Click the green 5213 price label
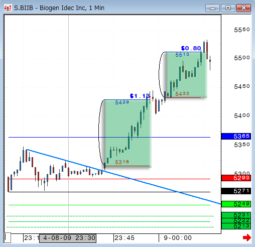The image size is (255, 247). pos(236,226)
